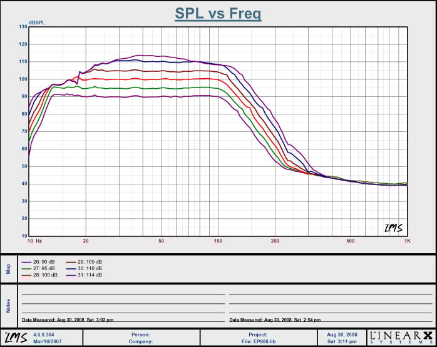Click the Aug 30, 2008 date in footer

click(341, 334)
